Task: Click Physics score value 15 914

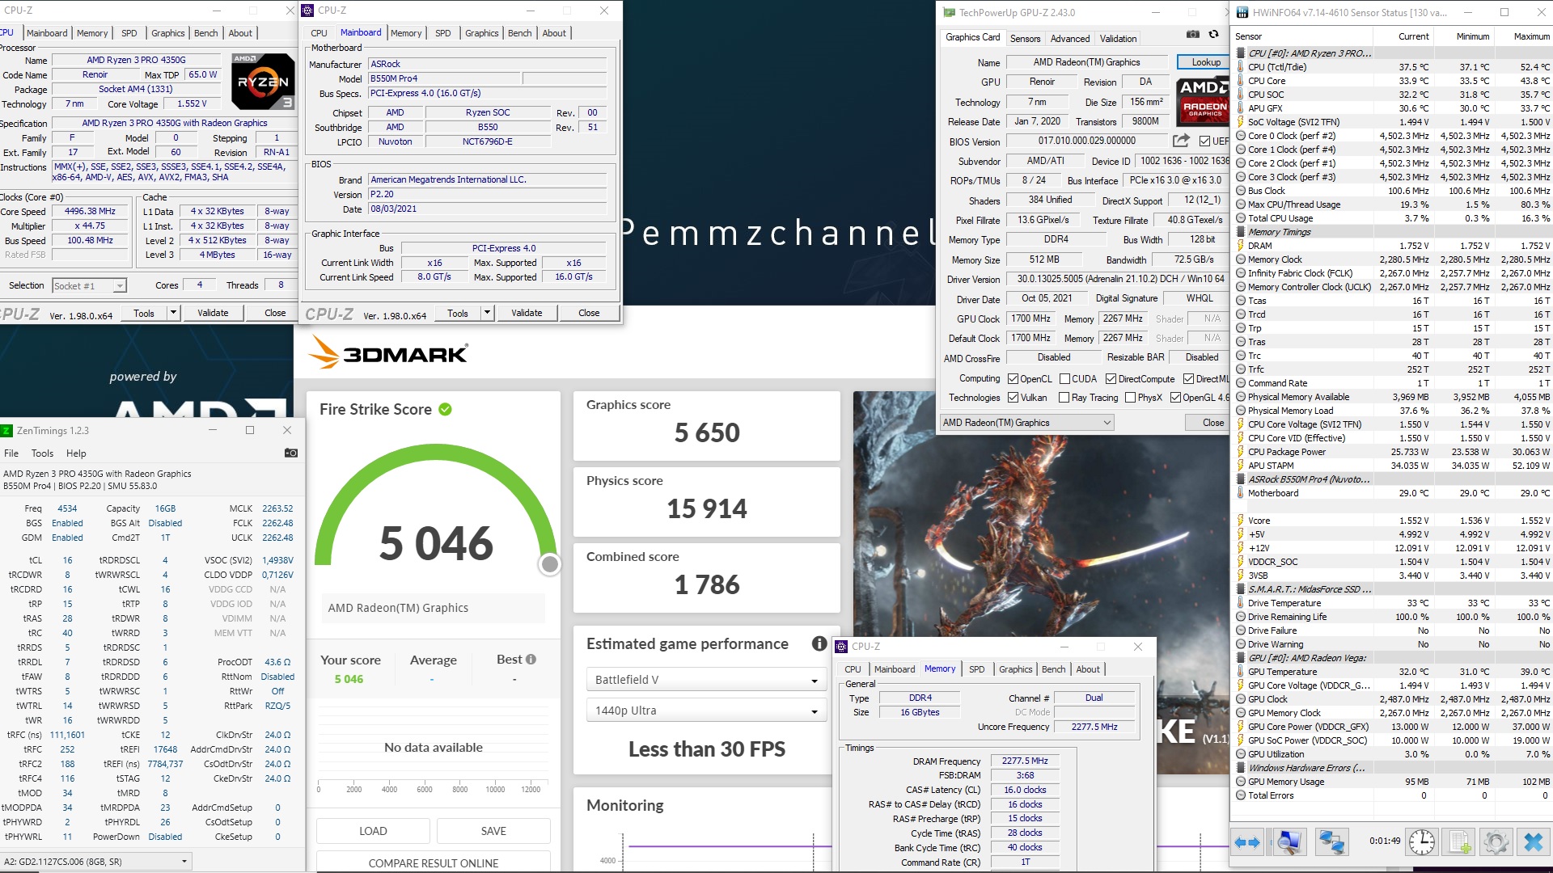Action: point(706,508)
